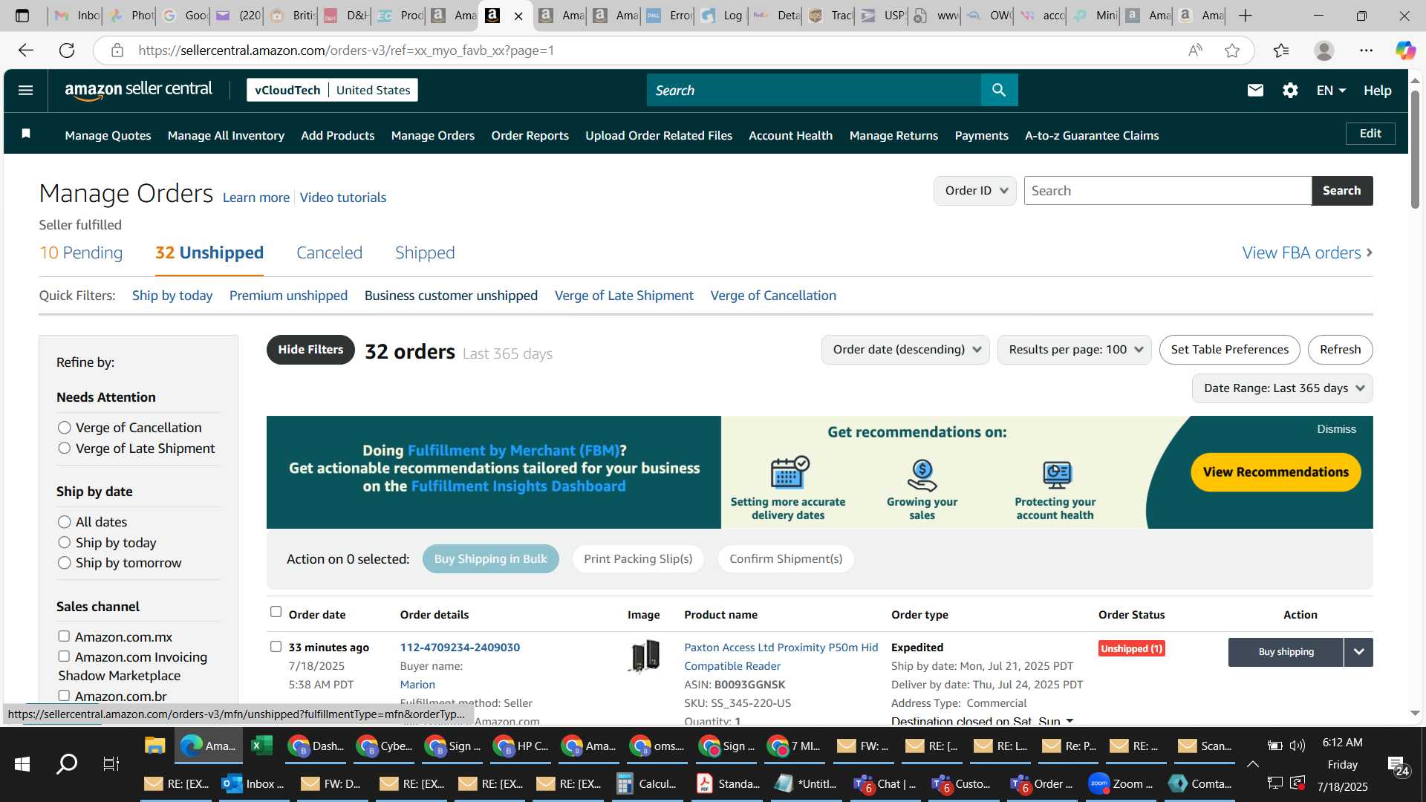The height and width of the screenshot is (802, 1426).
Task: Click the Paxton reader product thumbnail
Action: pos(645,656)
